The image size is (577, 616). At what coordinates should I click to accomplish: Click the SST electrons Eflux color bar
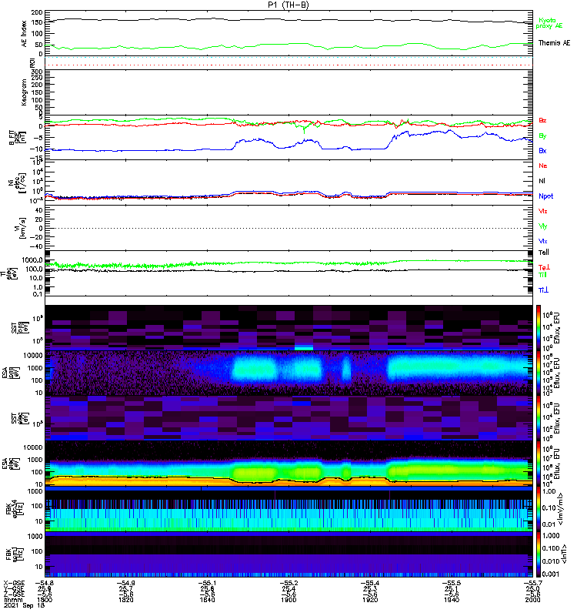click(539, 418)
